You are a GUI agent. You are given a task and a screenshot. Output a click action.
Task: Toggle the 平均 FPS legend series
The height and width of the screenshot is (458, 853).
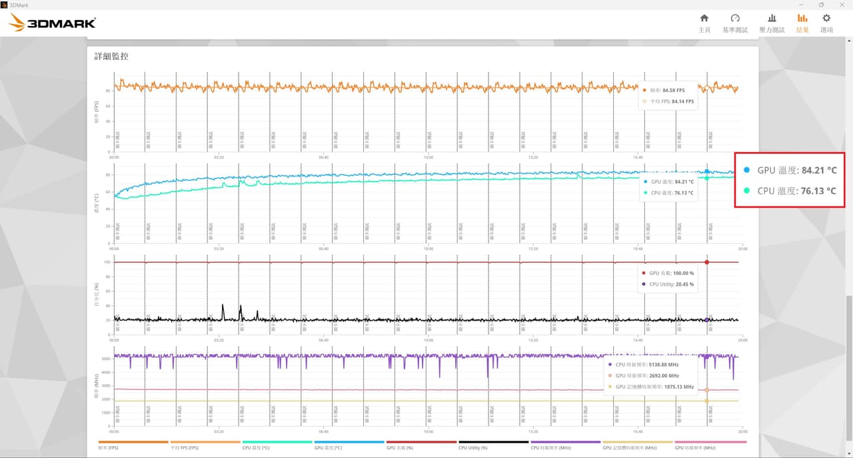point(205,445)
